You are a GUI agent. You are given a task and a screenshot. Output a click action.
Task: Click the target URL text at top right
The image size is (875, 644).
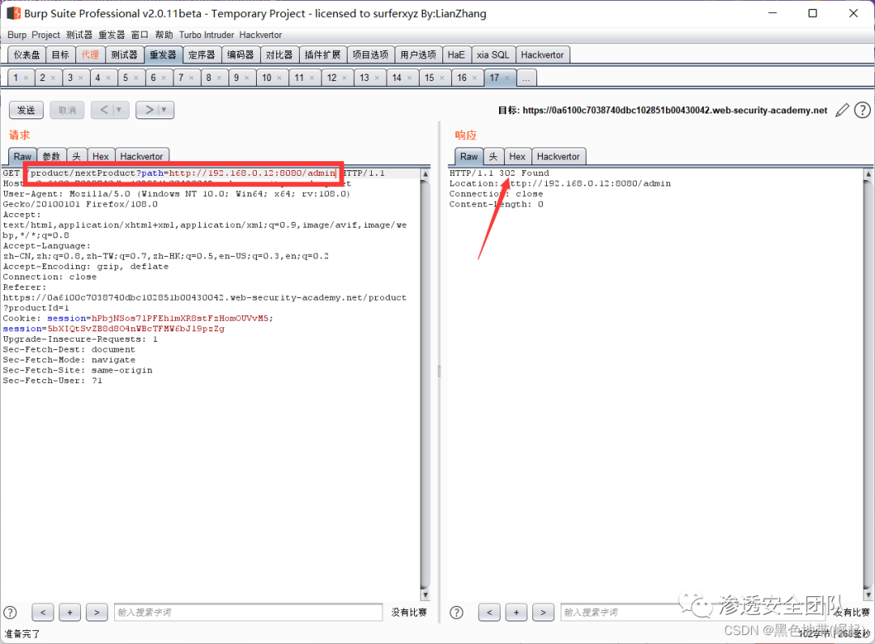pos(675,110)
